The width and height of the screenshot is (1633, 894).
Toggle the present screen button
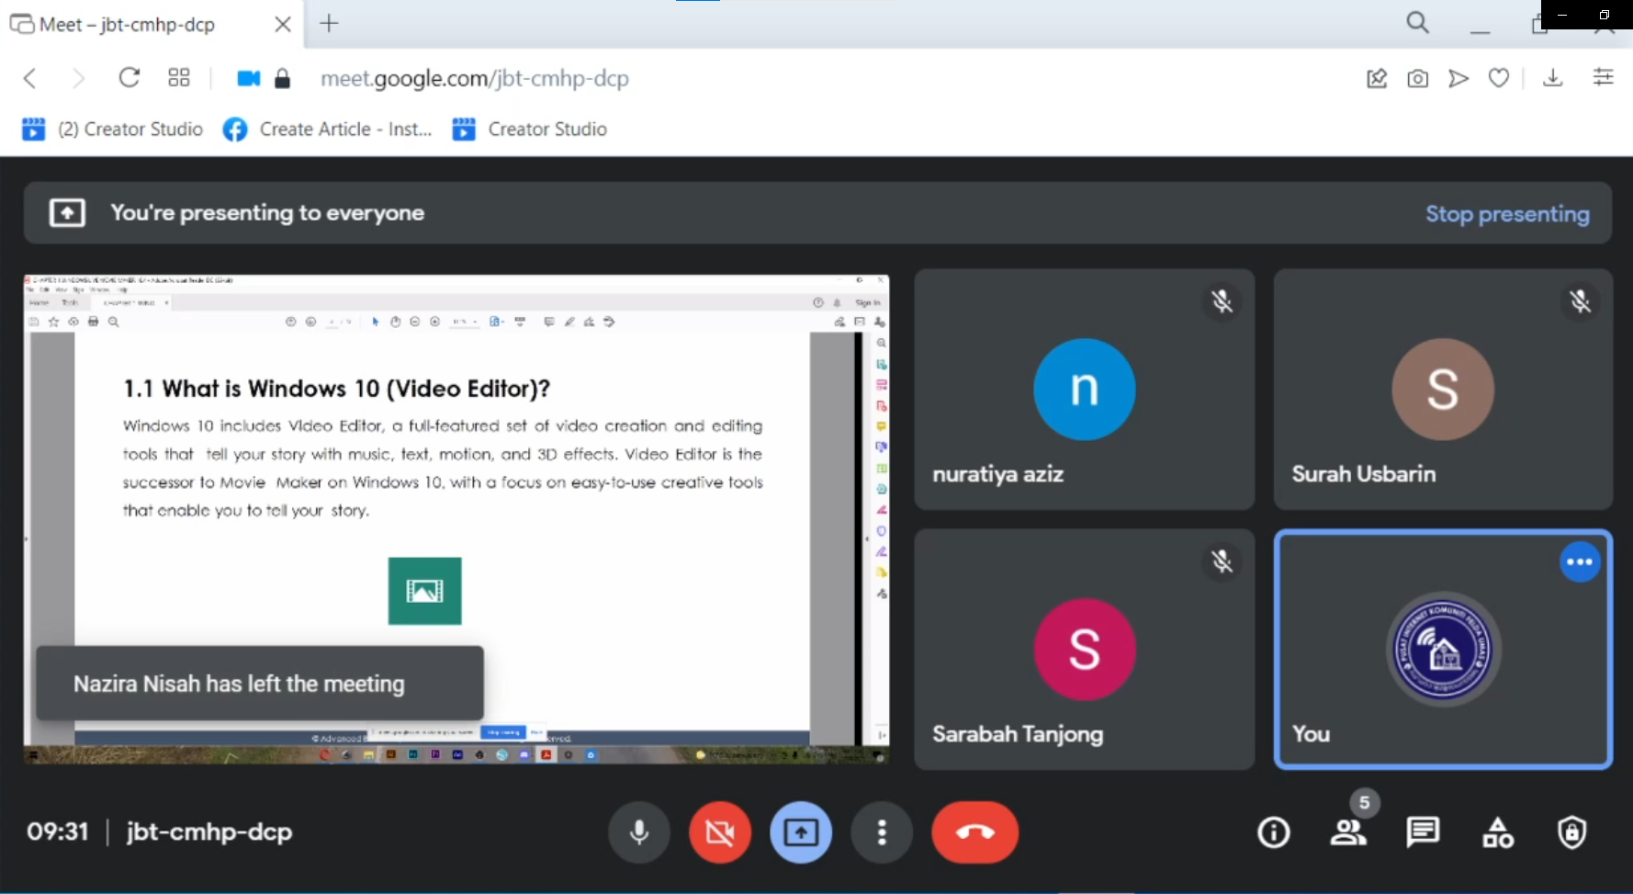801,832
